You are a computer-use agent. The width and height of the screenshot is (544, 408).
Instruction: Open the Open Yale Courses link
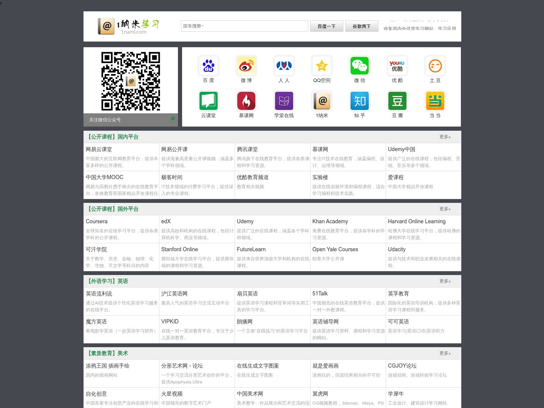pos(335,249)
